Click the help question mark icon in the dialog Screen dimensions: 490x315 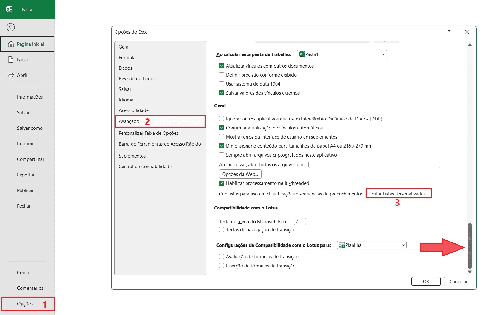coord(449,32)
